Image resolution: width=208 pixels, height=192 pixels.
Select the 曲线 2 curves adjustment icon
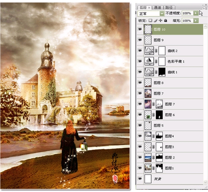(x=149, y=51)
